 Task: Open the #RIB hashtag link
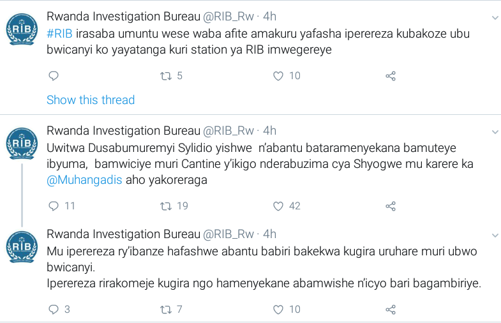tap(59, 34)
